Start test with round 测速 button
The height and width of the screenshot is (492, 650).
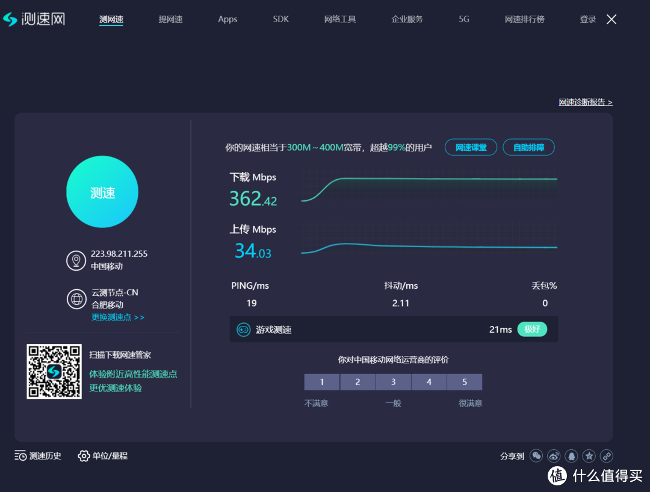point(102,192)
